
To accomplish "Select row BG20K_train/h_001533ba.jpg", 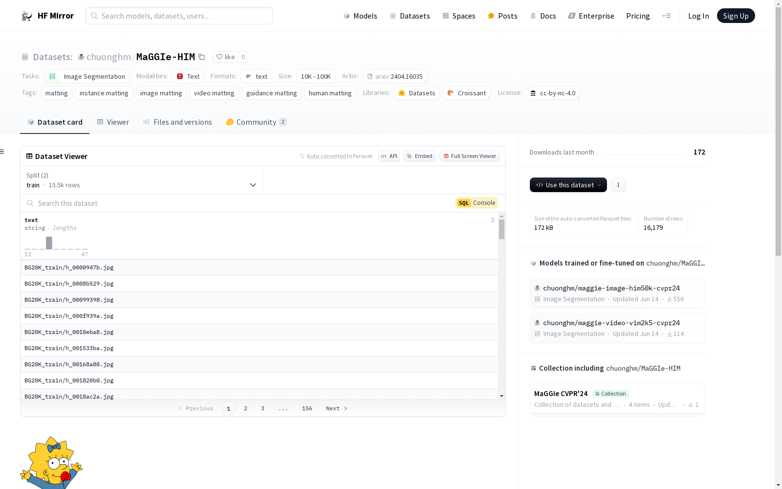I will 259,348.
